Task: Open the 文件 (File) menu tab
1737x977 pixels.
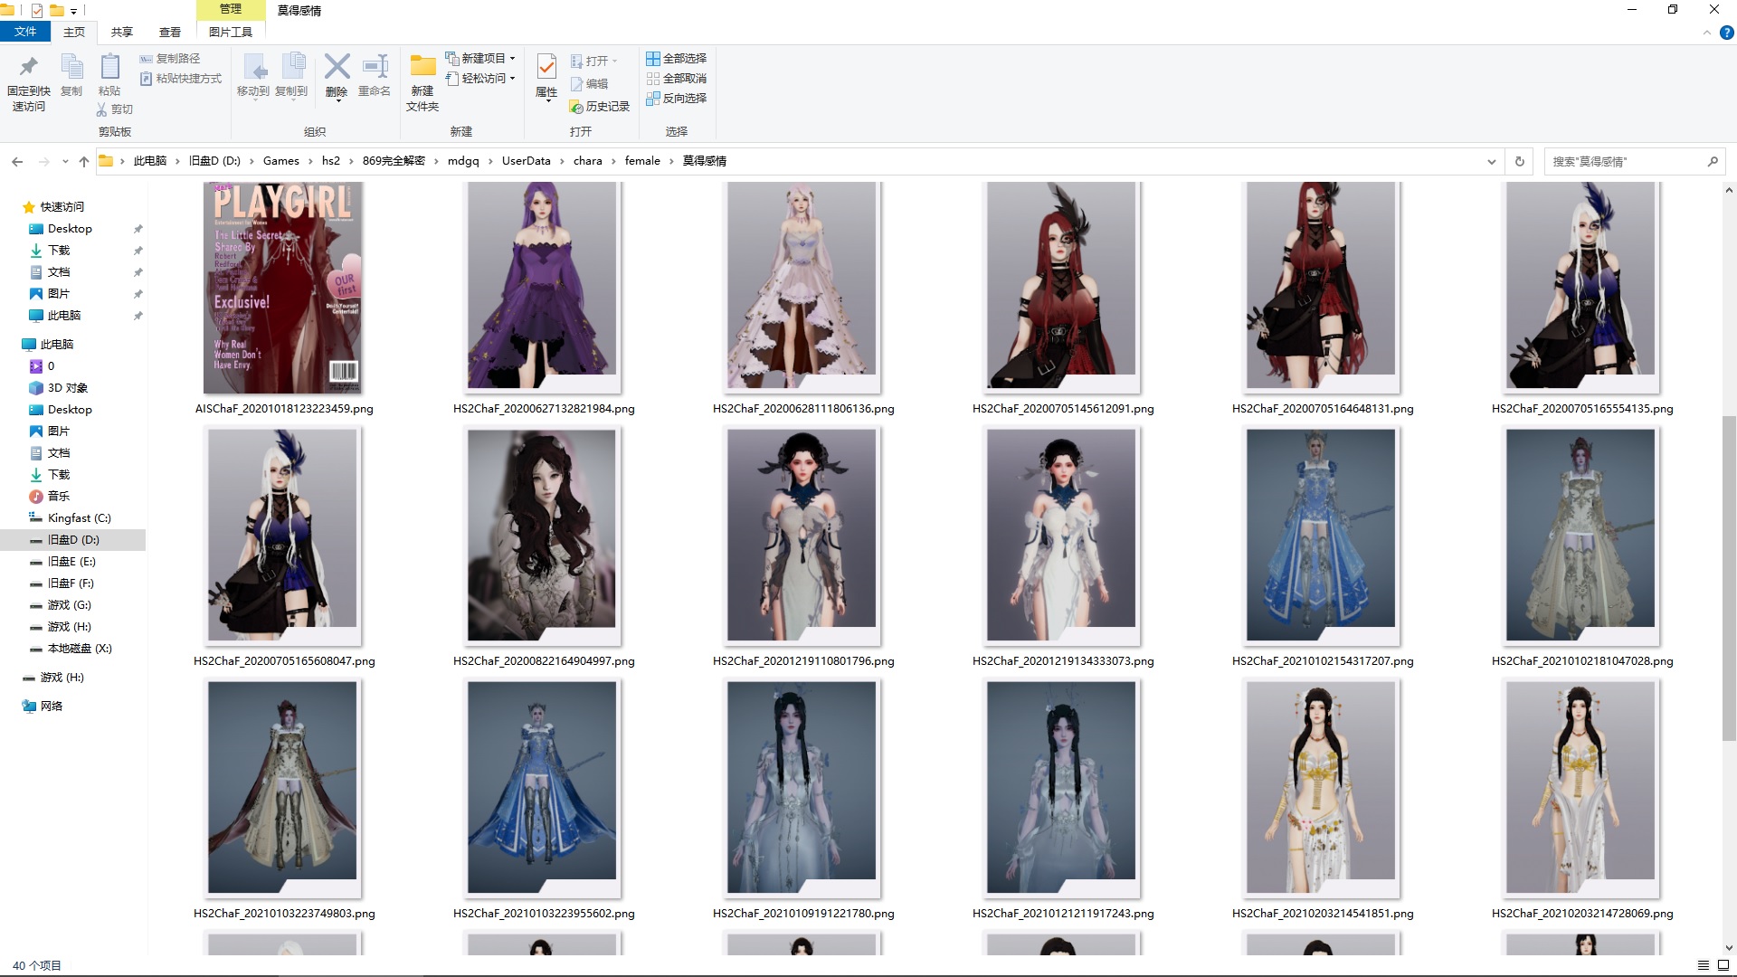Action: (x=25, y=32)
